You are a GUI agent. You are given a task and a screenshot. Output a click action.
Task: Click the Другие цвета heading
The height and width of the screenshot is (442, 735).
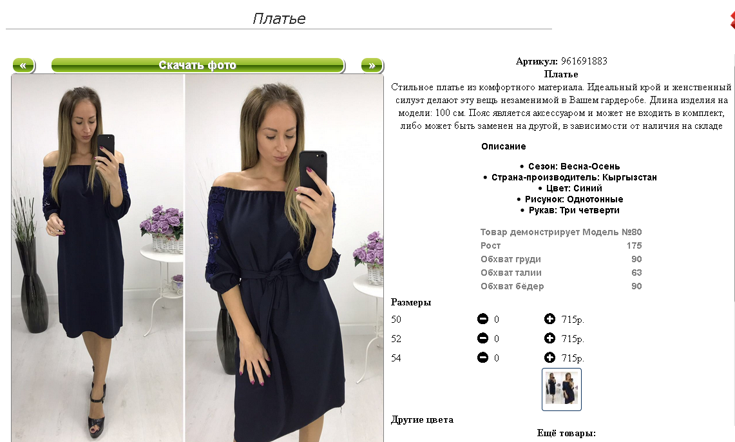(x=423, y=420)
